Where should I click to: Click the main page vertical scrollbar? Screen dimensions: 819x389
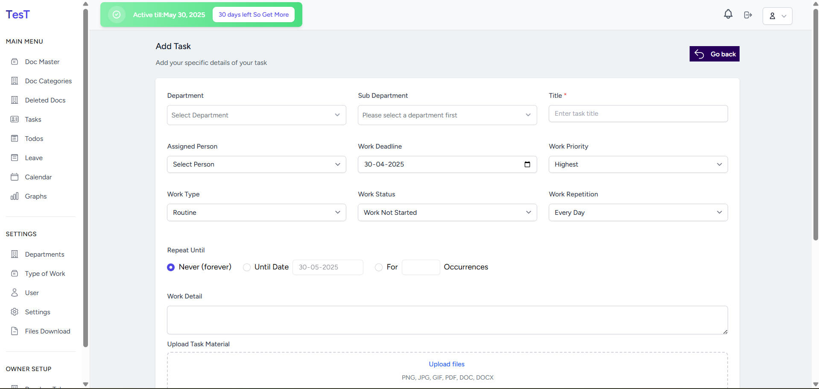point(816,124)
